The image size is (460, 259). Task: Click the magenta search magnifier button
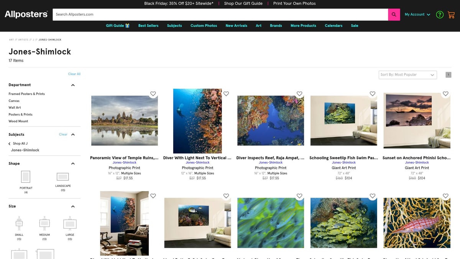click(x=394, y=15)
